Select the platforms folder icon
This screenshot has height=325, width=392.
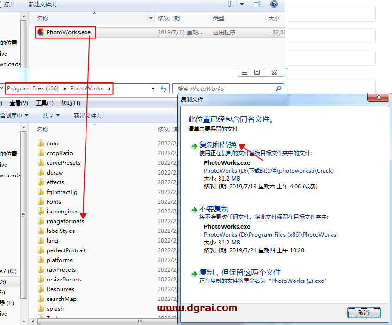pyautogui.click(x=41, y=260)
